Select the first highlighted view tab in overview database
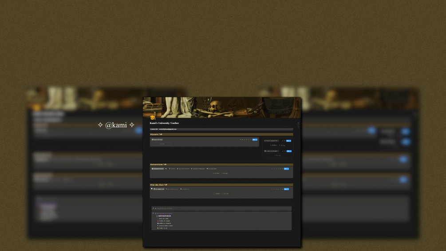The image size is (446, 251). (158, 169)
